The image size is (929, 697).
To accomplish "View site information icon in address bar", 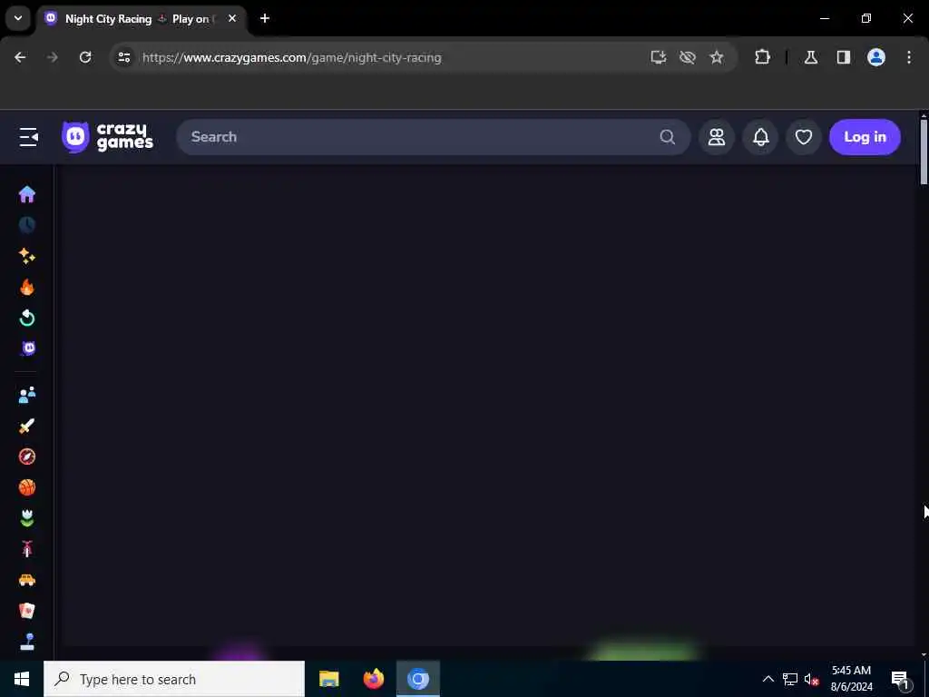I will click(123, 57).
